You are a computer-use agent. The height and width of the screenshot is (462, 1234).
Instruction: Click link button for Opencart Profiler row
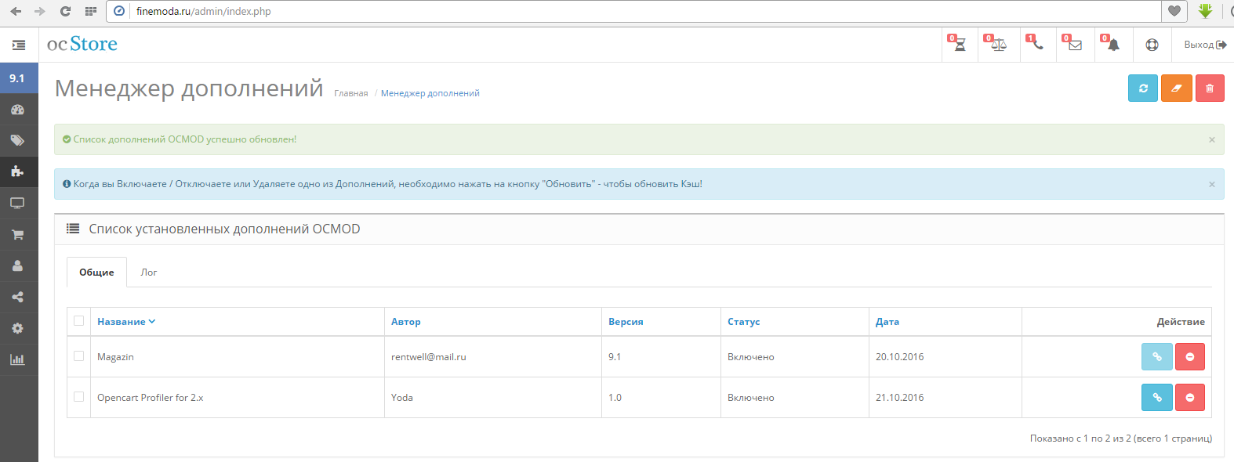click(1156, 398)
